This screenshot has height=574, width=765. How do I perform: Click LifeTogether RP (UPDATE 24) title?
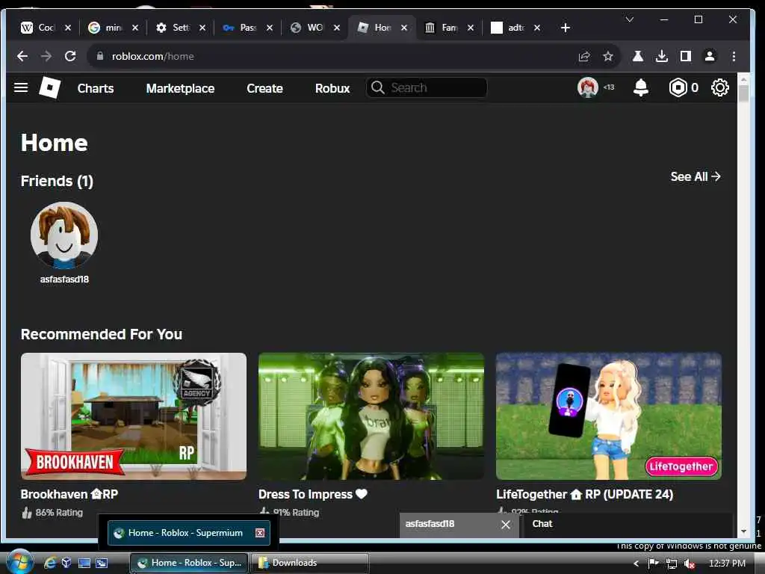584,494
